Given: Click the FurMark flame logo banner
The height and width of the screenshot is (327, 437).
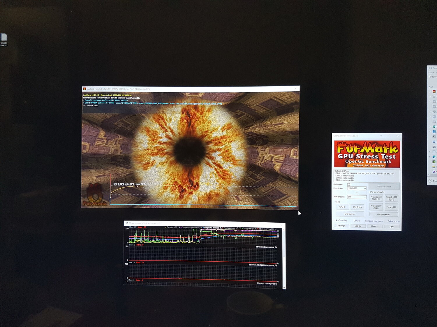Looking at the screenshot, I should tap(367, 154).
